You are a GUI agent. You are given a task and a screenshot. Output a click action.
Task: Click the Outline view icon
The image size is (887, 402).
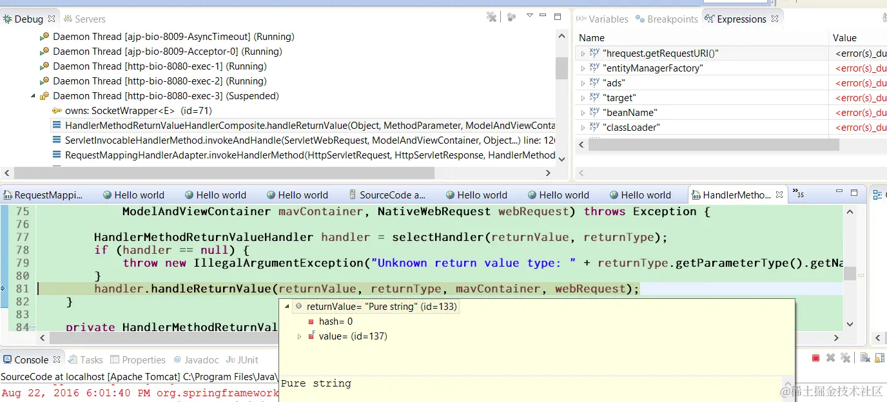(879, 195)
